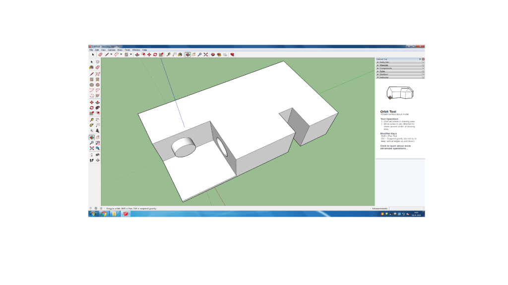
Task: Open the Camera menu
Action: point(112,50)
